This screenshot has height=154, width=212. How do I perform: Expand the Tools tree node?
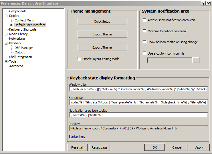(x=6, y=62)
